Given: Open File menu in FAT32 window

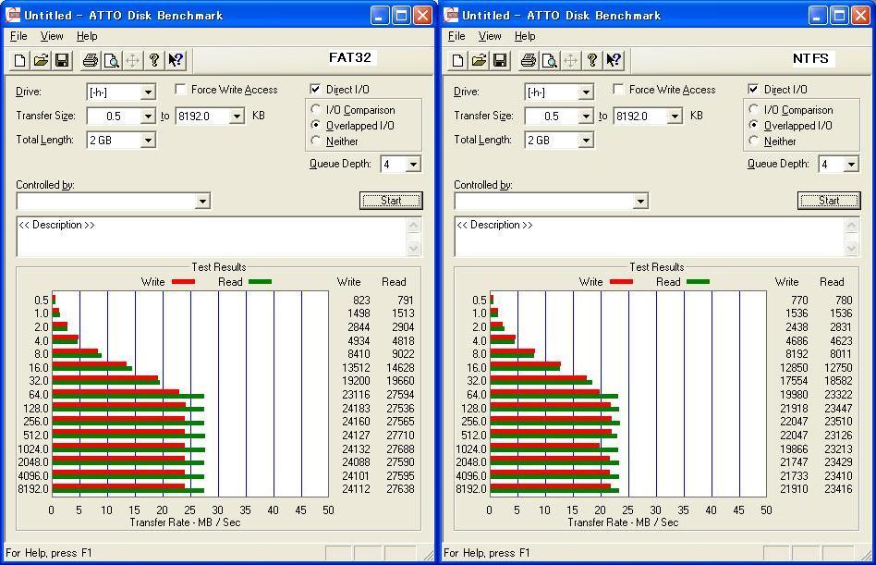Looking at the screenshot, I should pyautogui.click(x=18, y=36).
